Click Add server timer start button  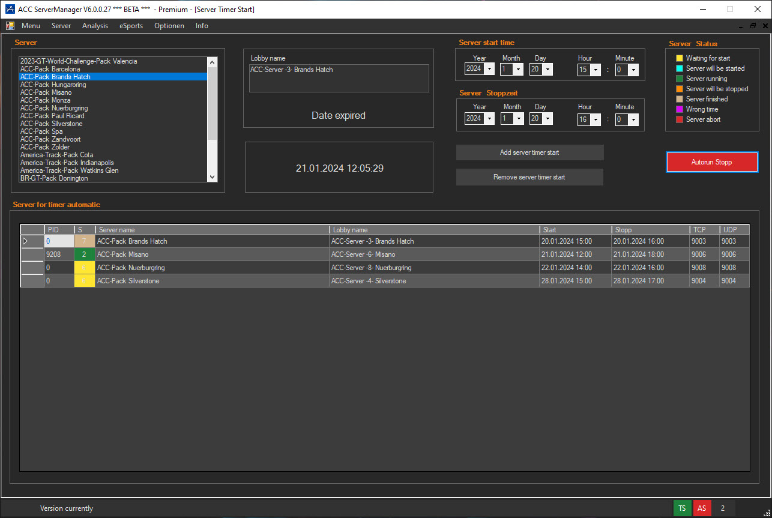coord(529,152)
